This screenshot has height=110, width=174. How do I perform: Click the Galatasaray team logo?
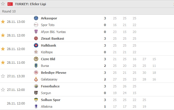(x=36, y=79)
